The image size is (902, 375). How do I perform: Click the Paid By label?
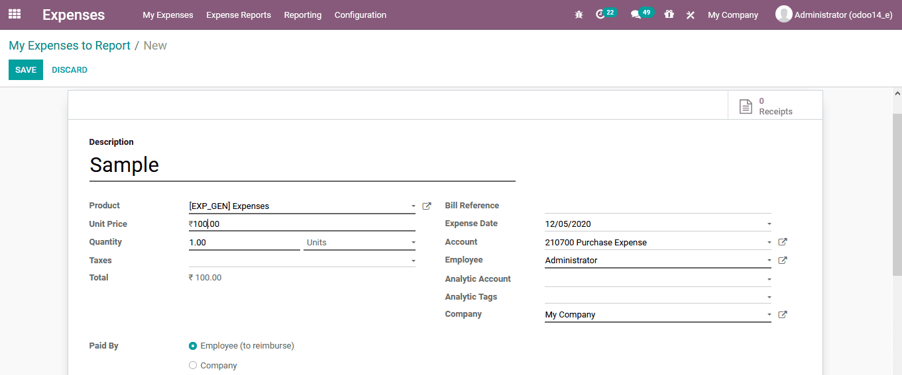click(x=104, y=346)
